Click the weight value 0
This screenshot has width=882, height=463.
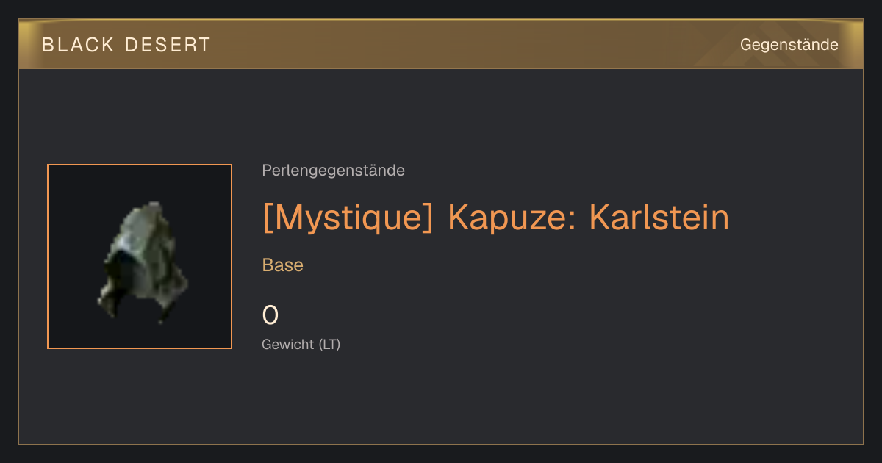point(270,315)
